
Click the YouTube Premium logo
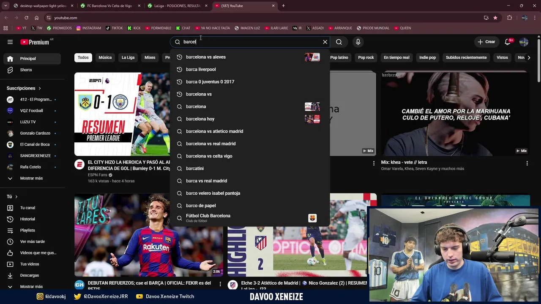(35, 42)
